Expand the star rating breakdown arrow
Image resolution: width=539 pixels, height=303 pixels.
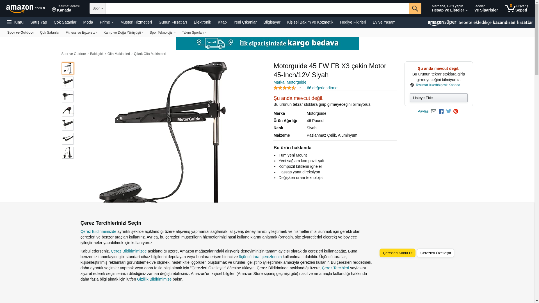[300, 88]
